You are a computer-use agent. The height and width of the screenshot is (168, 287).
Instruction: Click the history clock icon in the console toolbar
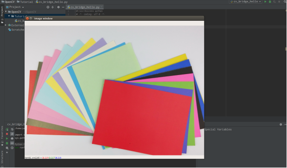pyautogui.click(x=12, y=148)
